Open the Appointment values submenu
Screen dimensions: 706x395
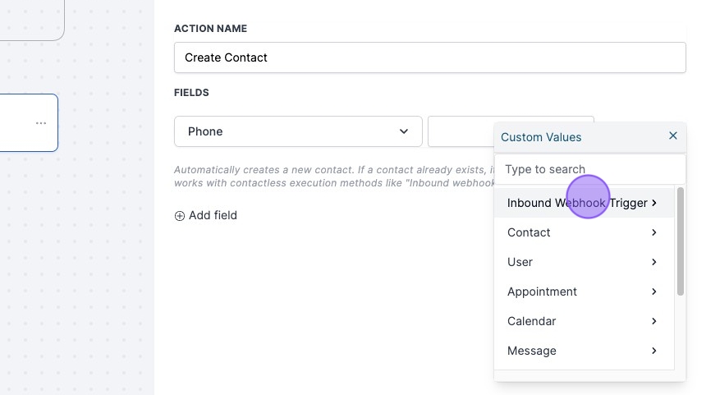(542, 292)
